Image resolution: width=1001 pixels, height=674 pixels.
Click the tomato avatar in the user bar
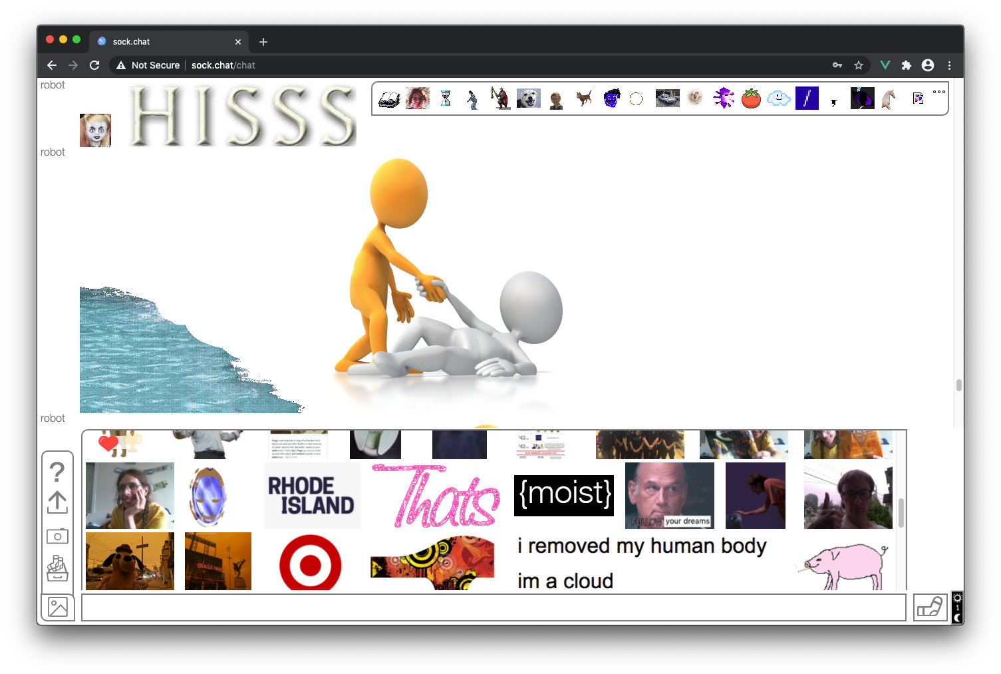751,98
